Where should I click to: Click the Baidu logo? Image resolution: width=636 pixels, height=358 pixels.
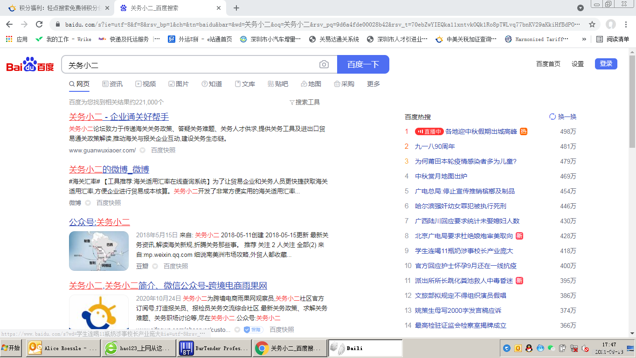pyautogui.click(x=30, y=64)
